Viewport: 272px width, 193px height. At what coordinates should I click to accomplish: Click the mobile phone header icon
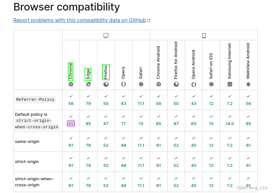click(204, 35)
